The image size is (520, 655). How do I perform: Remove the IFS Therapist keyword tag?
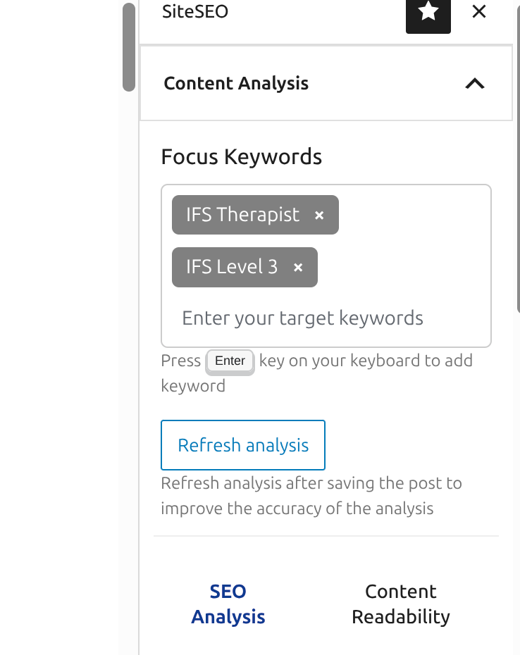319,216
